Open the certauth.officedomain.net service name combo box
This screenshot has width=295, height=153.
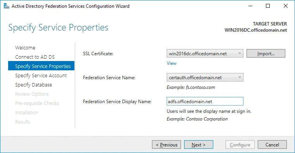coord(205,77)
